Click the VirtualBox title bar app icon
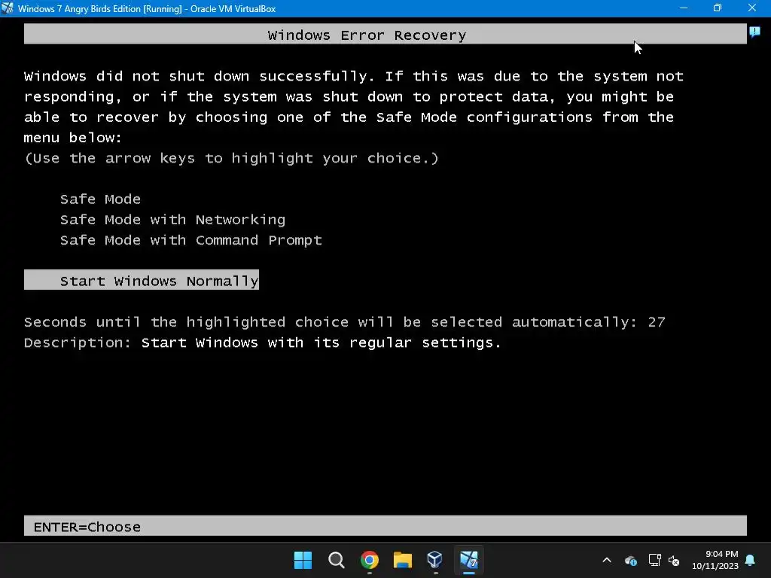This screenshot has width=771, height=578. click(8, 8)
